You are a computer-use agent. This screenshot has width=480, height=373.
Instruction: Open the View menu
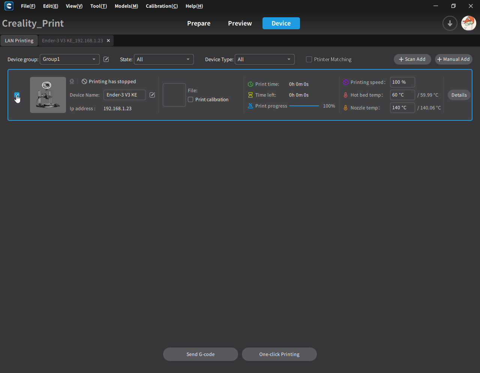[x=74, y=6]
